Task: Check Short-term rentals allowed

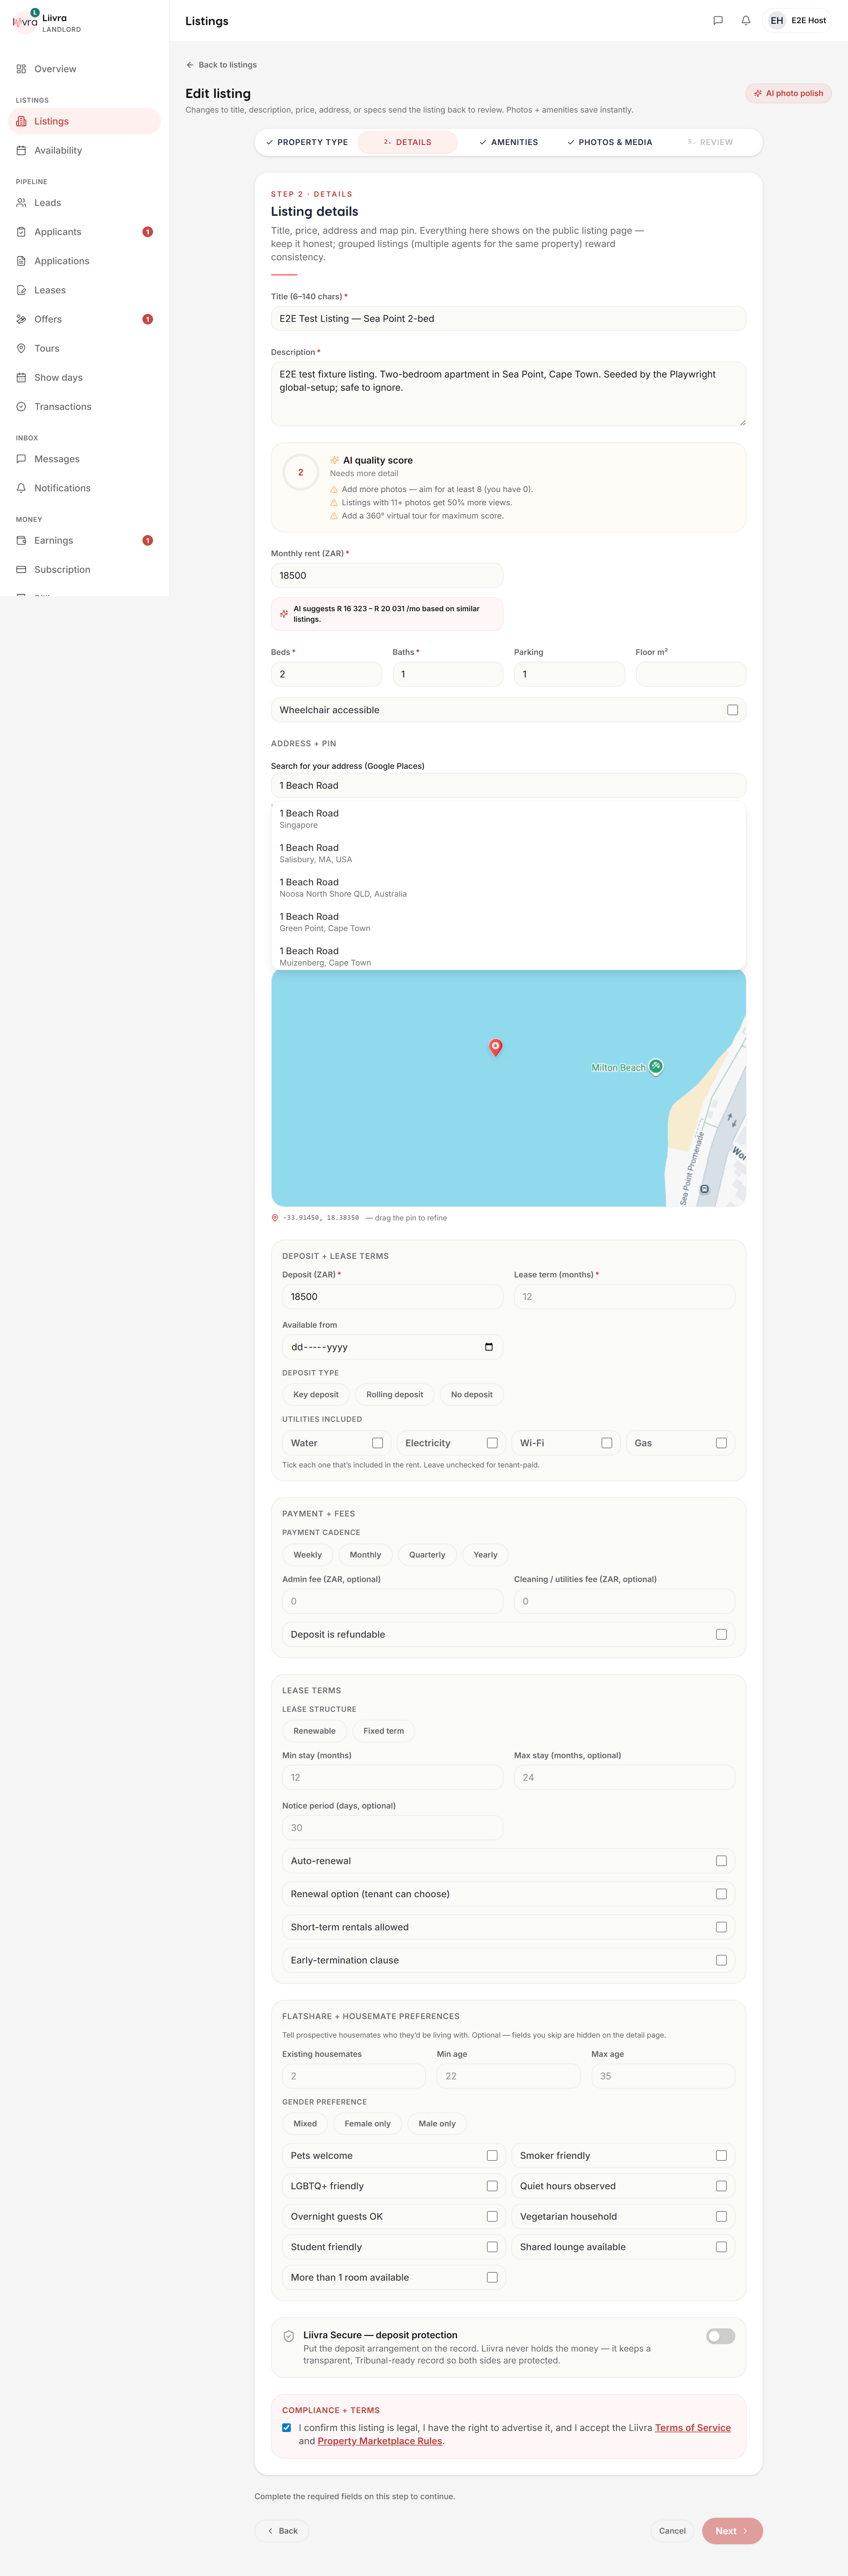Action: pyautogui.click(x=721, y=1927)
